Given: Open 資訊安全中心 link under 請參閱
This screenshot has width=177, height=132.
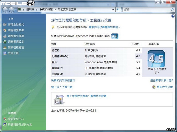Looking at the screenshot, I should click(16, 119).
